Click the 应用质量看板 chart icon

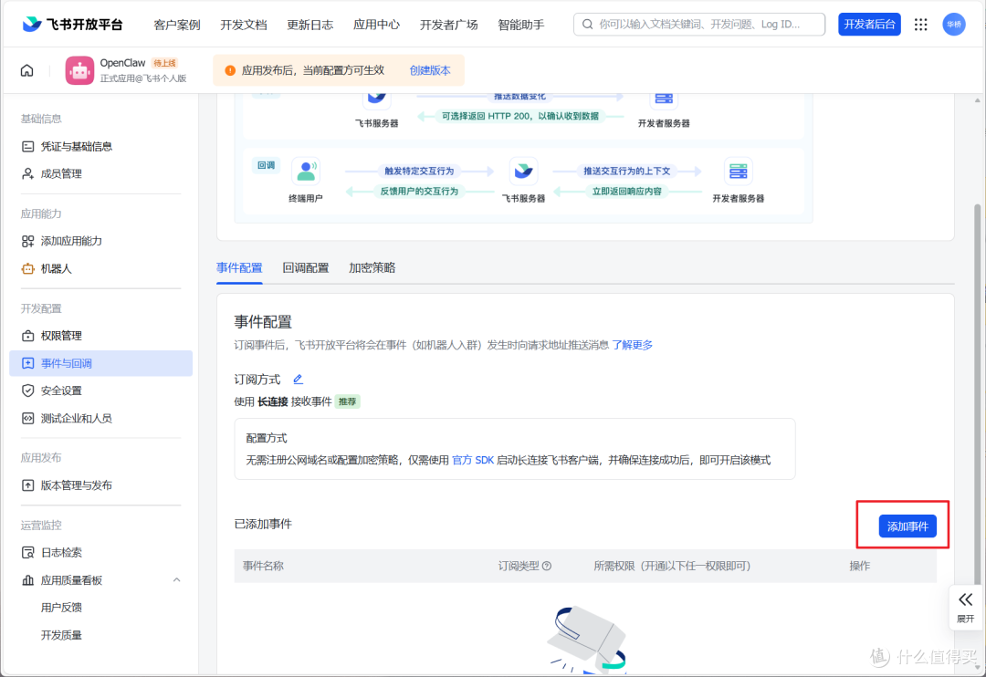click(27, 580)
